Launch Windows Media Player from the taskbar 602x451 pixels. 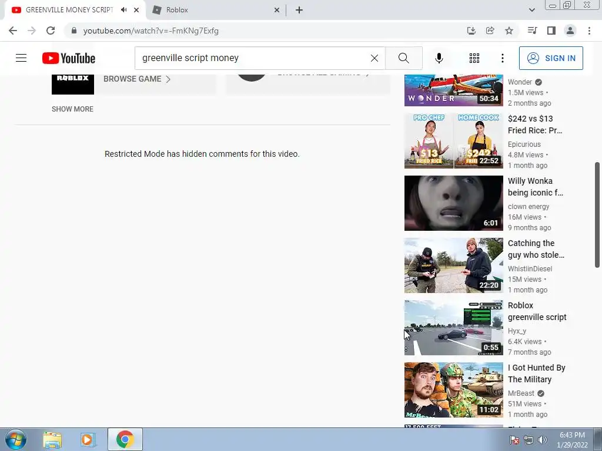point(88,439)
